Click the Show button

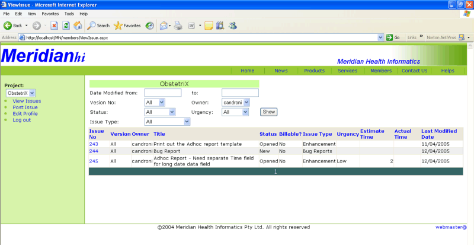point(269,112)
